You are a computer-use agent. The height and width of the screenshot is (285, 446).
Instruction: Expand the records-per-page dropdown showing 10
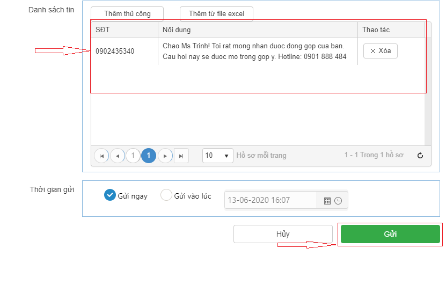217,156
